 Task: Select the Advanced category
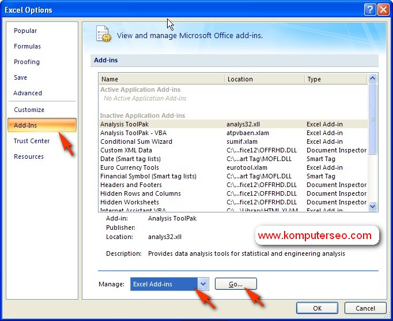coord(28,93)
